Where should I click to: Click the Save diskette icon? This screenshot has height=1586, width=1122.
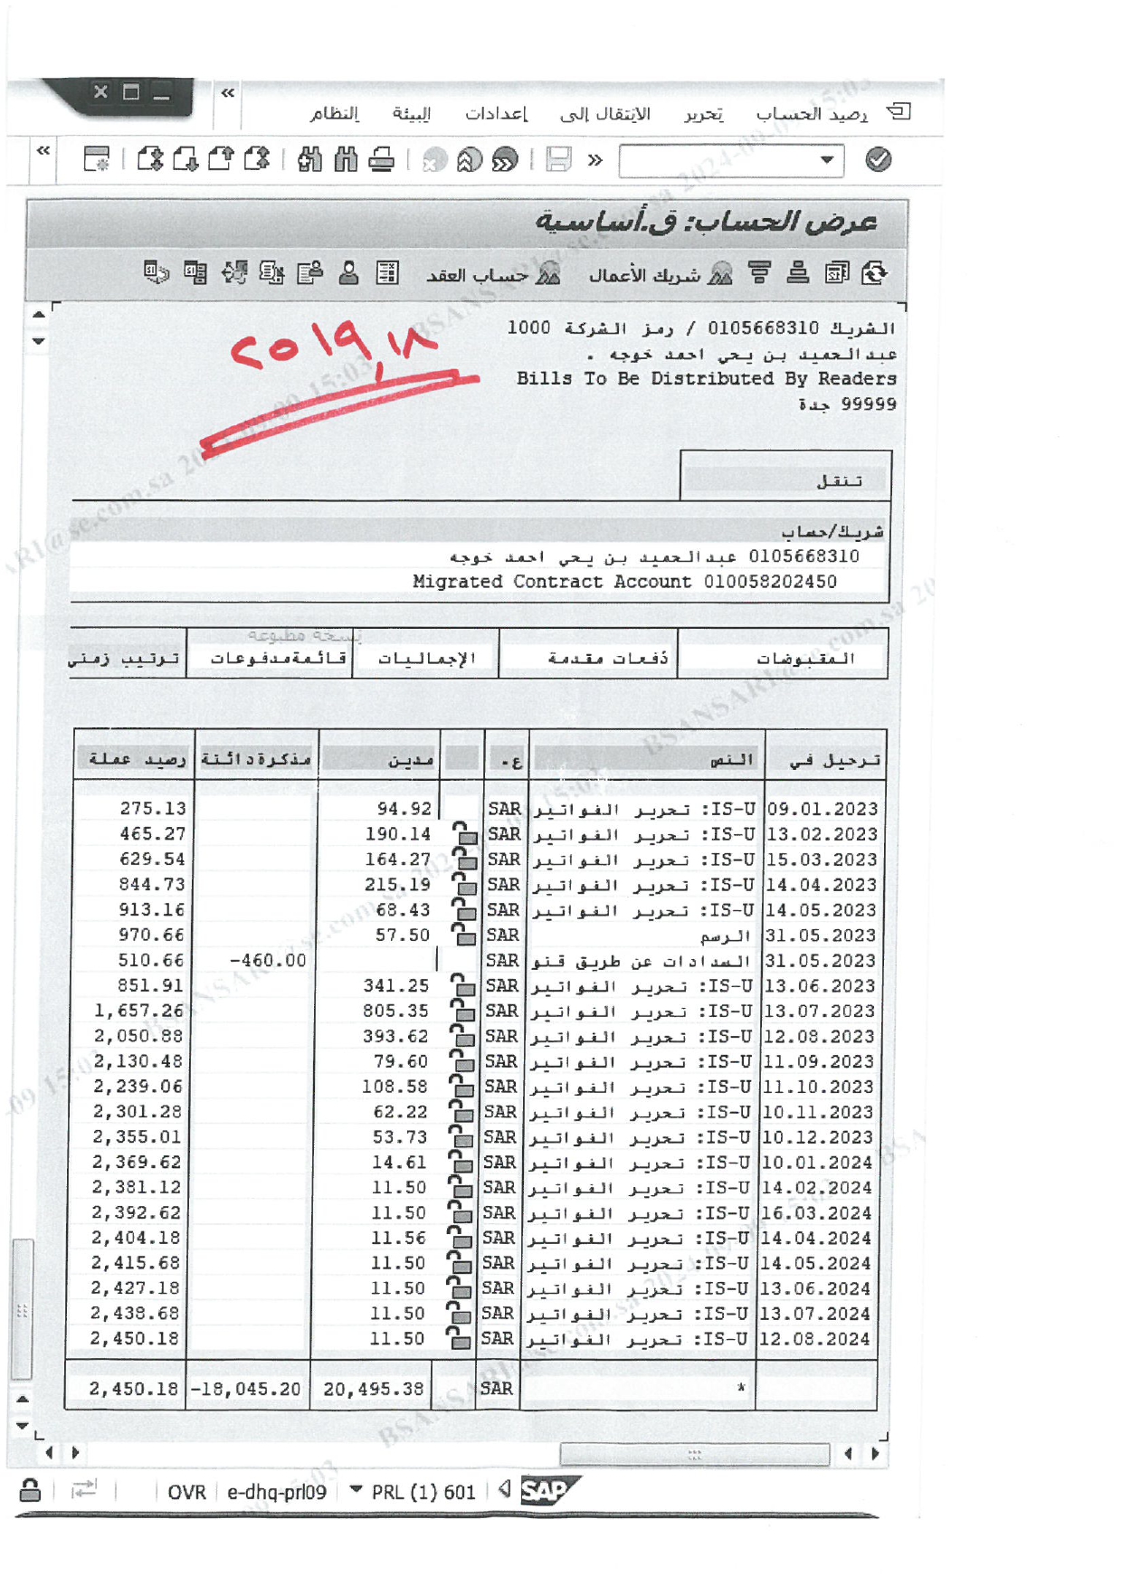click(558, 160)
